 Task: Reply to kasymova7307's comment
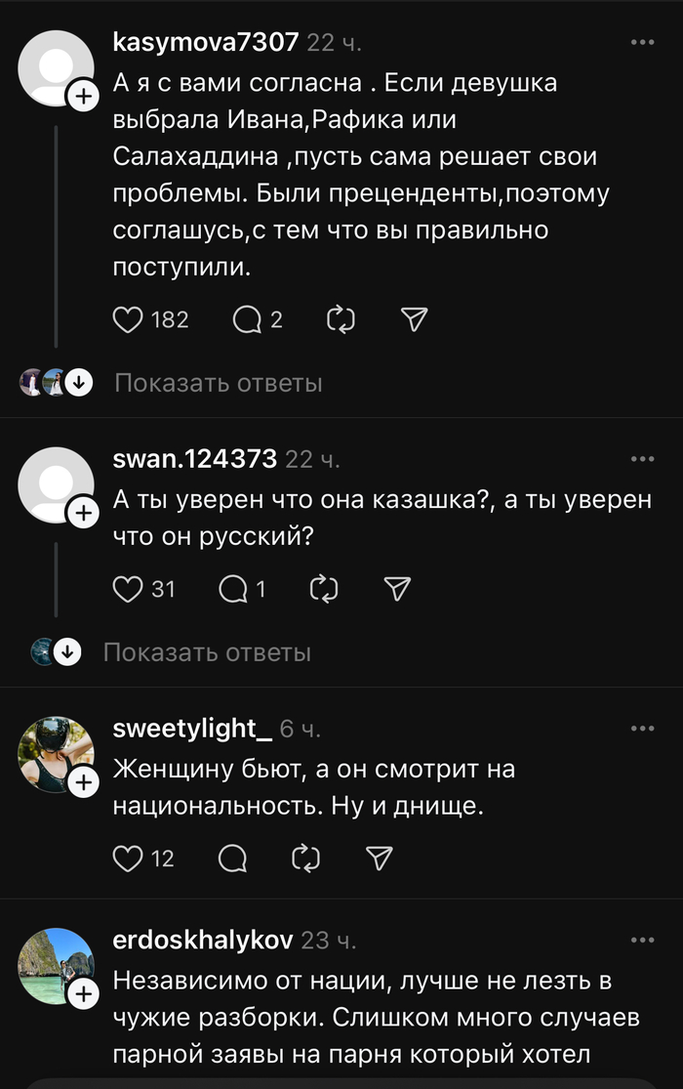click(246, 319)
